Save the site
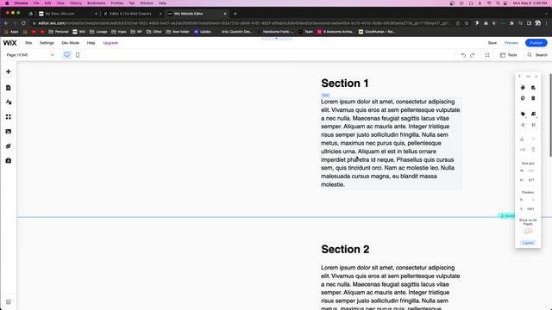552x310 pixels. pos(492,43)
